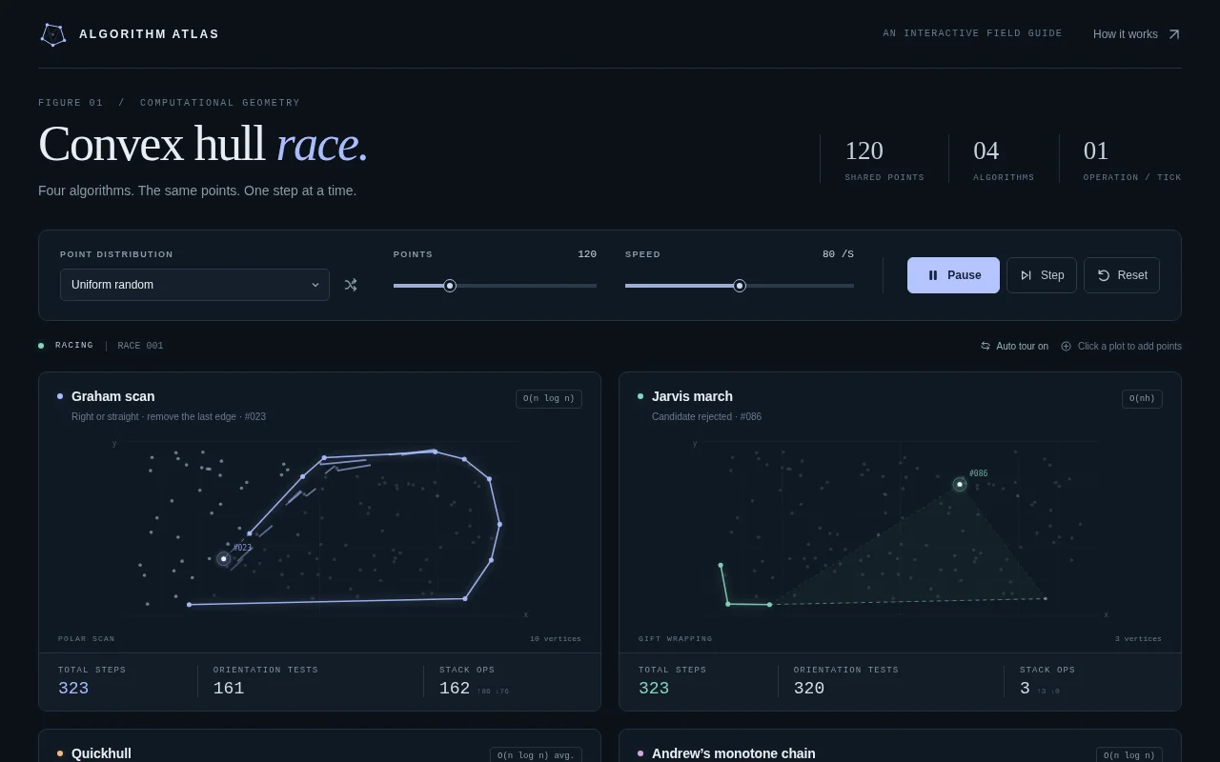
Task: Toggle Auto tour on
Action: [x=1014, y=346]
